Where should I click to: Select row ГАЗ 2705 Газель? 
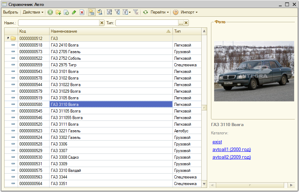[103, 52]
